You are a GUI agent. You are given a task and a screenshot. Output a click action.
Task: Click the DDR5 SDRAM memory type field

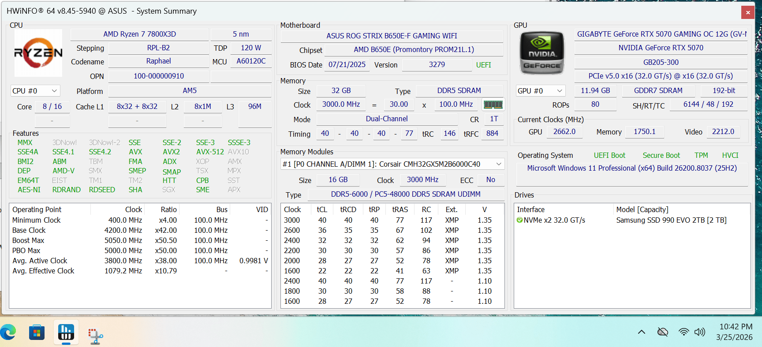[459, 90]
